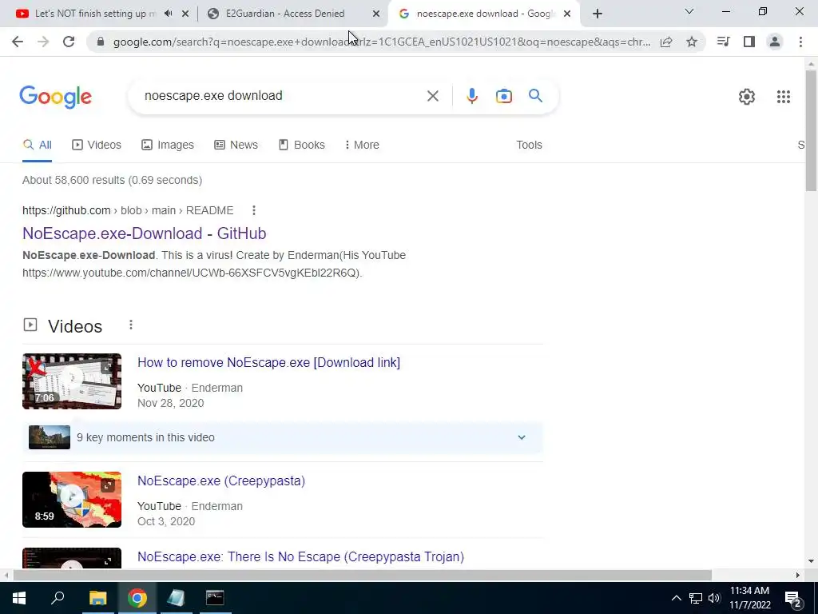Close the YouTube tab
Image resolution: width=818 pixels, height=614 pixels.
click(x=185, y=14)
